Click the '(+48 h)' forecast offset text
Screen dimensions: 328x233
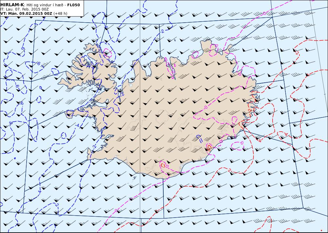60,13
